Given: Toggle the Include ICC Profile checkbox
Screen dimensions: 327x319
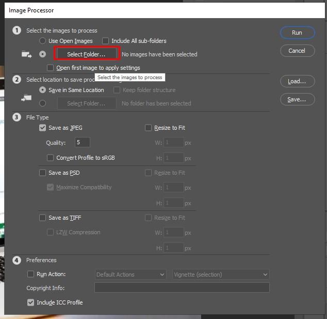Looking at the screenshot, I should [x=30, y=302].
